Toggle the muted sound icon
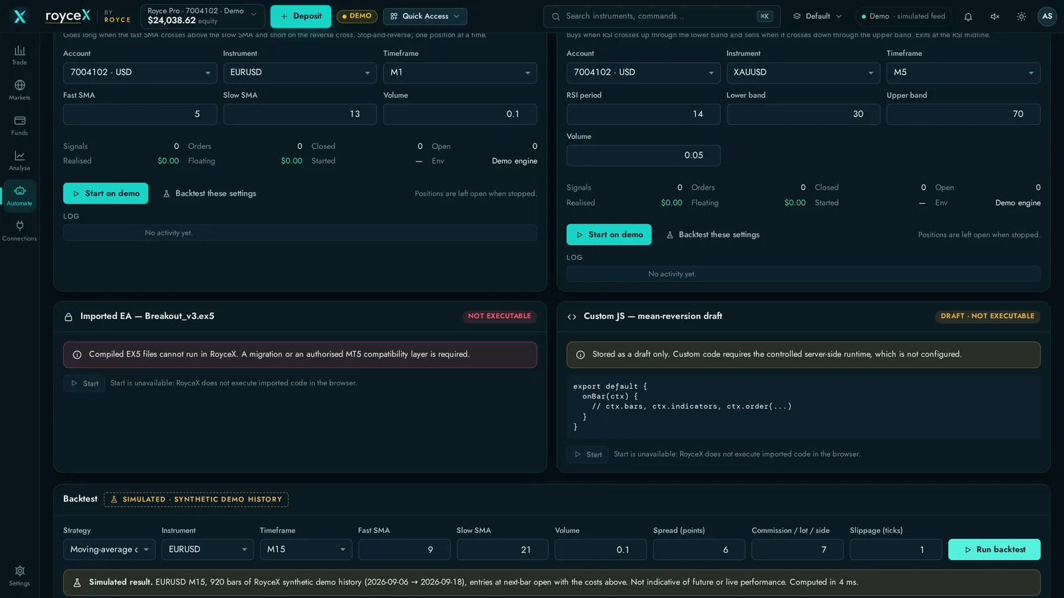The height and width of the screenshot is (598, 1064). click(995, 17)
